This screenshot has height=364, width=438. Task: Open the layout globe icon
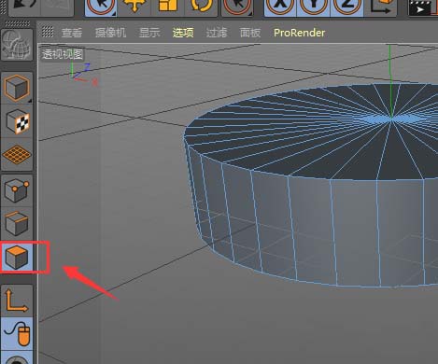tap(17, 45)
